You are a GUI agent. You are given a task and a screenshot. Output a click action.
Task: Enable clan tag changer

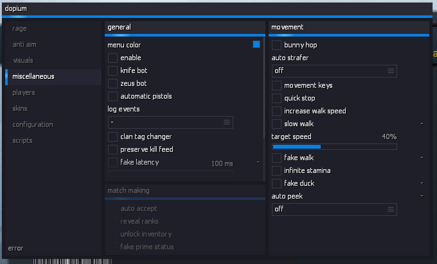click(112, 136)
